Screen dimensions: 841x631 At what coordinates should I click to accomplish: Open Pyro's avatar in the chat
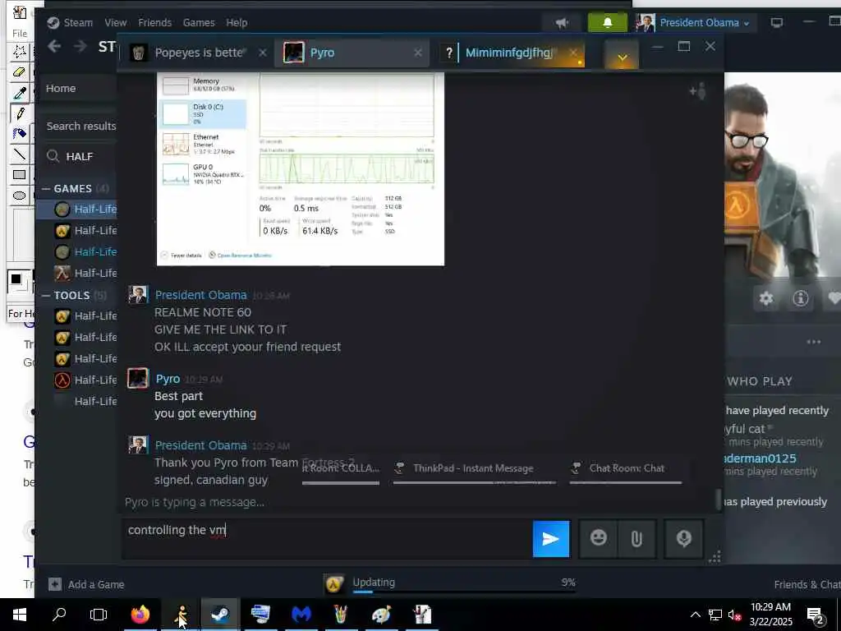pyautogui.click(x=138, y=378)
